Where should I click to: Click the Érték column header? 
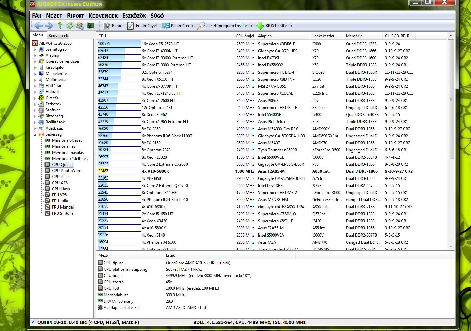click(229, 255)
